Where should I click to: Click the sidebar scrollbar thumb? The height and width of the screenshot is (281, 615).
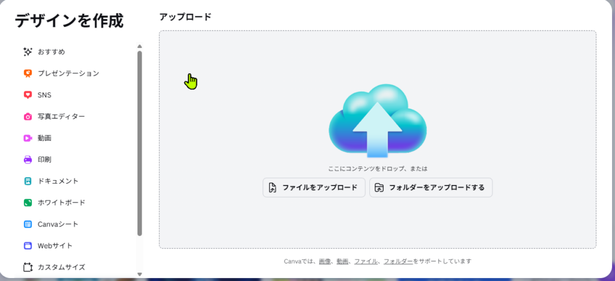pyautogui.click(x=139, y=144)
